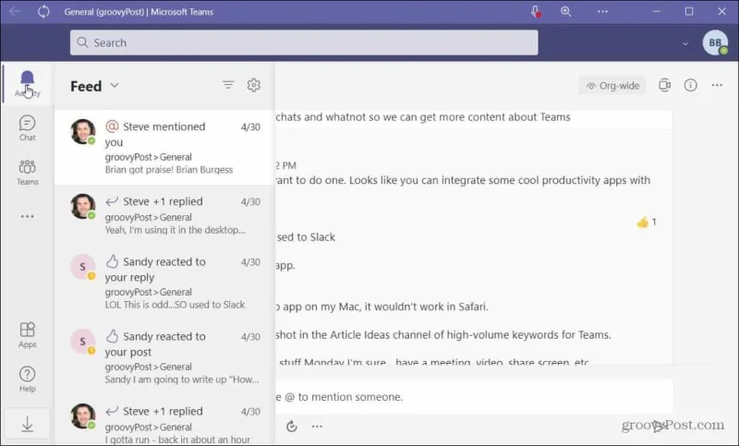
Task: Show channel info icon
Action: pyautogui.click(x=690, y=85)
